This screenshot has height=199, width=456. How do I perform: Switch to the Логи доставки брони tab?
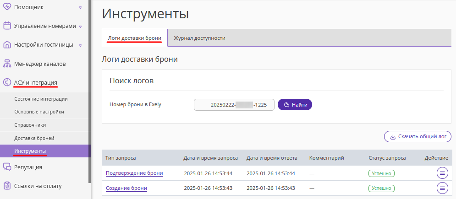click(x=135, y=38)
